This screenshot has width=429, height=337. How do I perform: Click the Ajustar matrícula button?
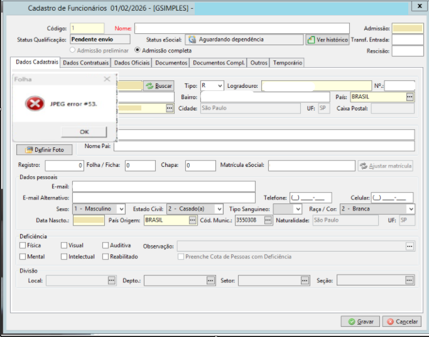point(386,166)
